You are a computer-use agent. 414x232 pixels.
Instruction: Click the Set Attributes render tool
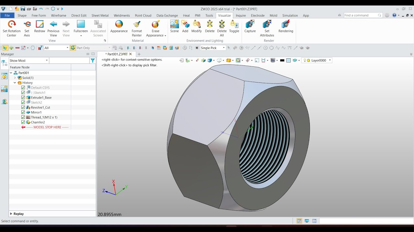point(267,28)
